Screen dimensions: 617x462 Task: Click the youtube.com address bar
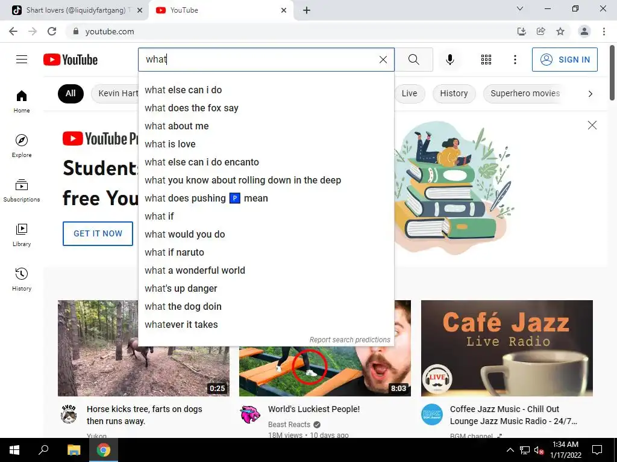coord(291,31)
